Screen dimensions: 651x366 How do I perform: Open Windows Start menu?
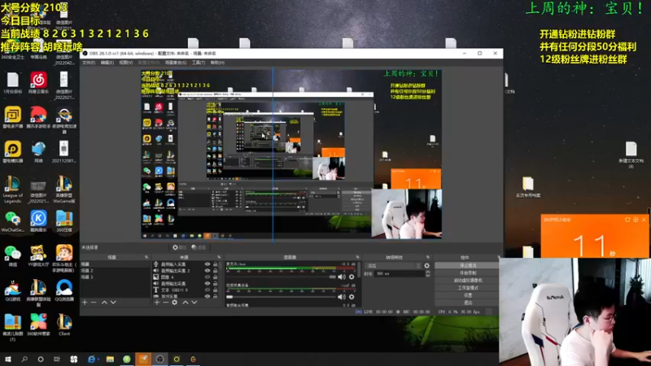[8, 359]
